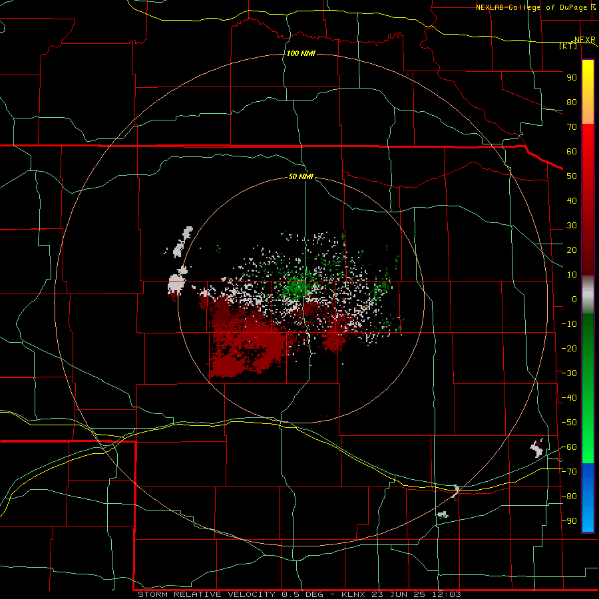Click the 12:03 timestamp in footer
The image size is (599, 599).
447,594
